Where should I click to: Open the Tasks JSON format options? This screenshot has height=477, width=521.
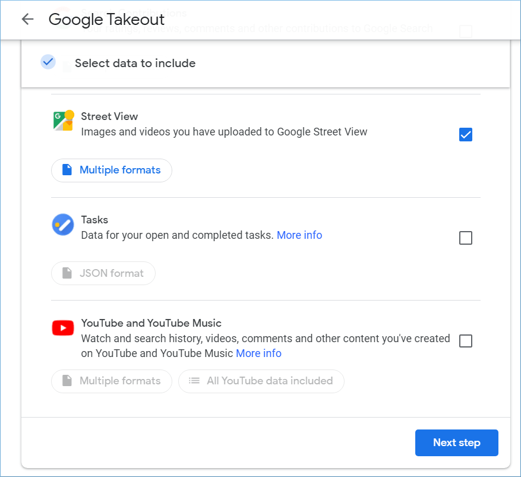[x=103, y=273]
